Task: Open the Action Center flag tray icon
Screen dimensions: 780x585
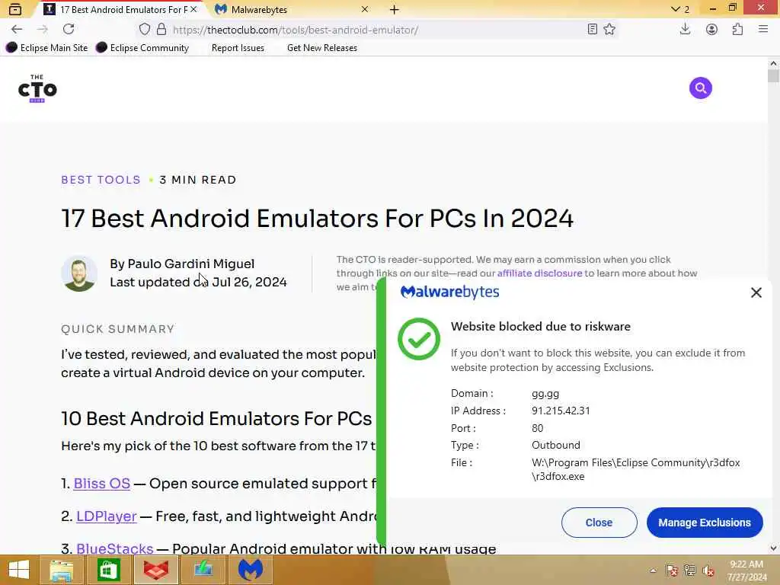Action: 672,571
